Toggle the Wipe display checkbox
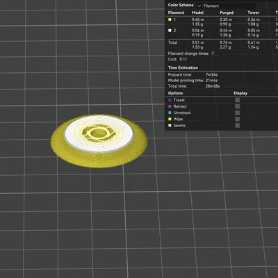 click(x=238, y=119)
